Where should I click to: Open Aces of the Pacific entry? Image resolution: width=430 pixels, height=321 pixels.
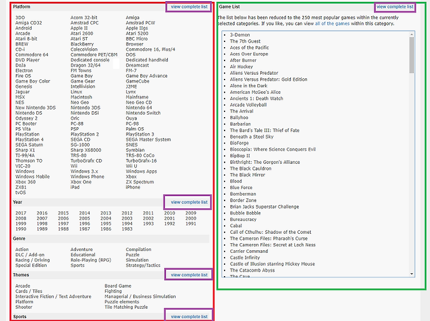point(249,47)
